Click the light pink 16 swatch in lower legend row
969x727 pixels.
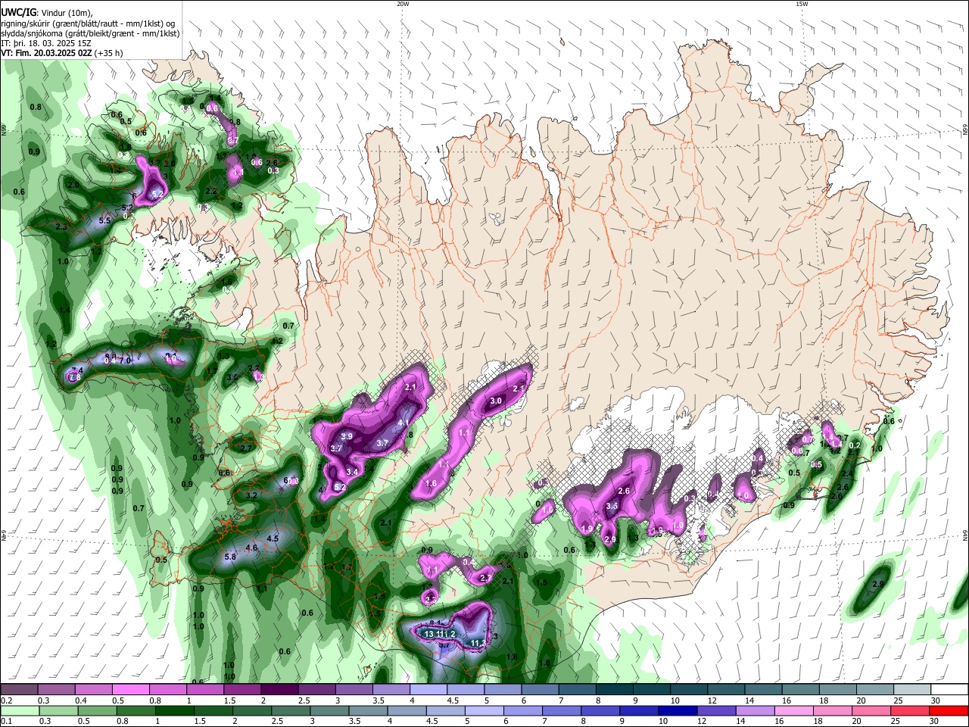click(794, 710)
